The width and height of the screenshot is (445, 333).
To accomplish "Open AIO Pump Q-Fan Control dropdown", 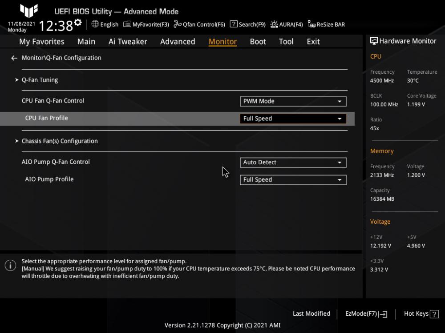I will tap(293, 163).
